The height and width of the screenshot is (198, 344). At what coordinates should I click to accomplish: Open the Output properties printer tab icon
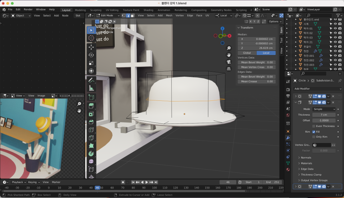(x=288, y=96)
